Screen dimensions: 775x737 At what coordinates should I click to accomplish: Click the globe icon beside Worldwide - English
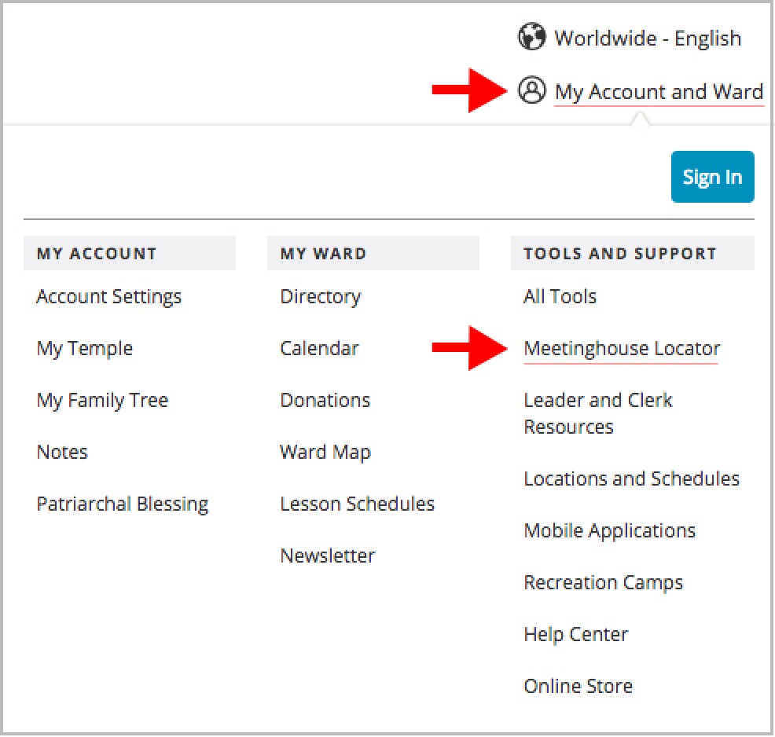point(531,37)
